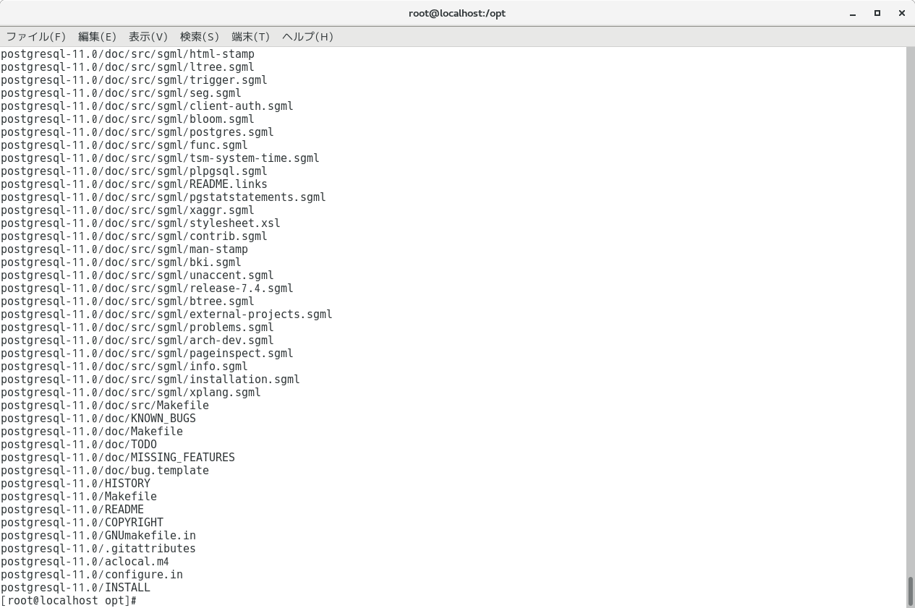Click the line ending arch-dev.sgml
This screenshot has height=608, width=915.
pos(137,341)
